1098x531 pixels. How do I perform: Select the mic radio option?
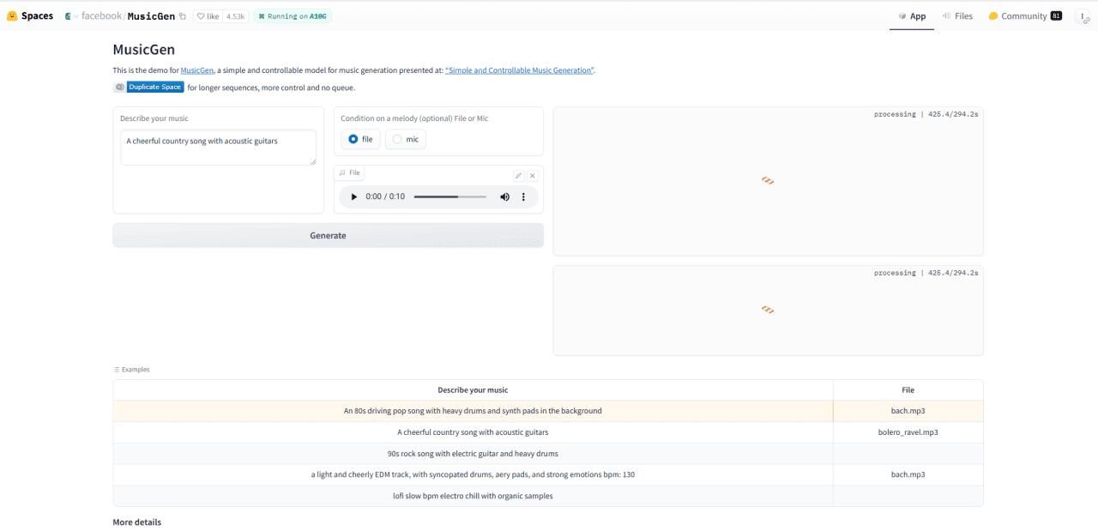(x=406, y=139)
